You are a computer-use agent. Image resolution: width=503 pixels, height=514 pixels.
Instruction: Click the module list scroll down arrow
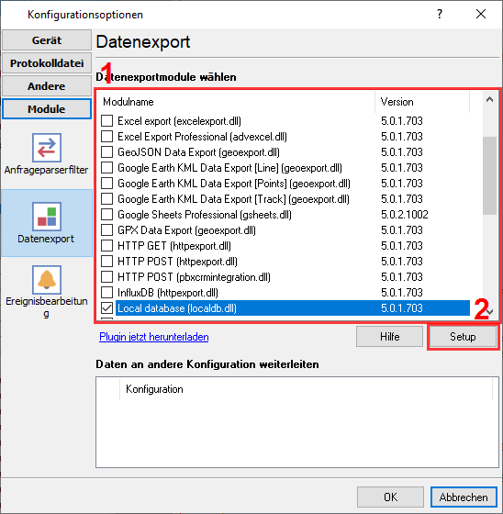(x=490, y=312)
